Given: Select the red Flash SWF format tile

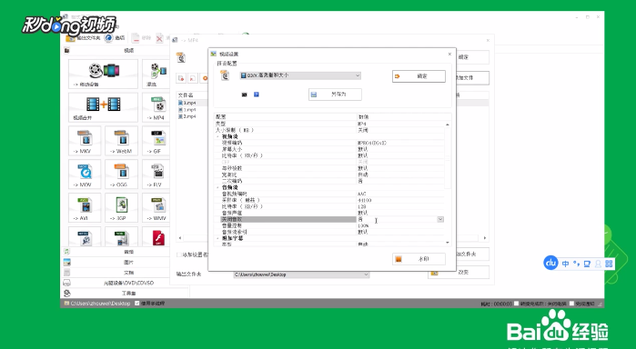Looking at the screenshot, I should click(x=158, y=237).
